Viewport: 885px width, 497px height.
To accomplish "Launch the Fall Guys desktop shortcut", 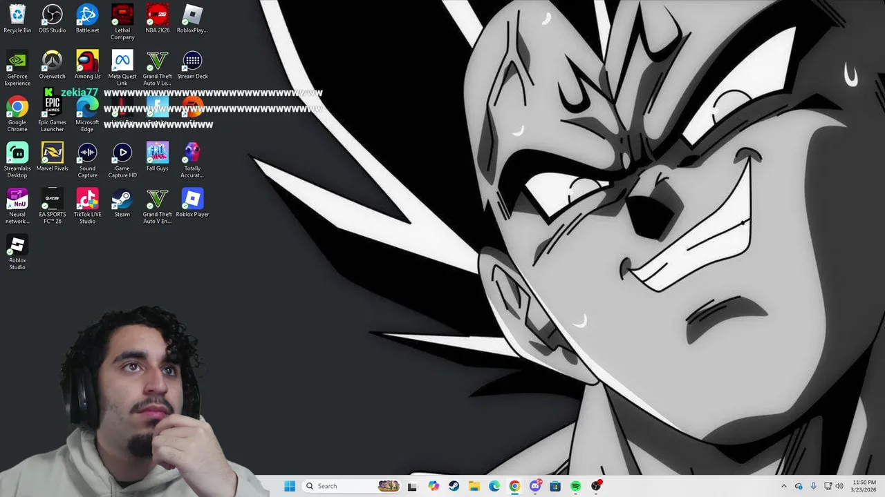I will [x=158, y=157].
